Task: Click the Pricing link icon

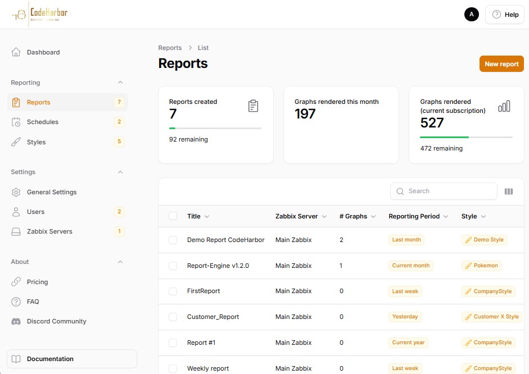Action: [16, 282]
